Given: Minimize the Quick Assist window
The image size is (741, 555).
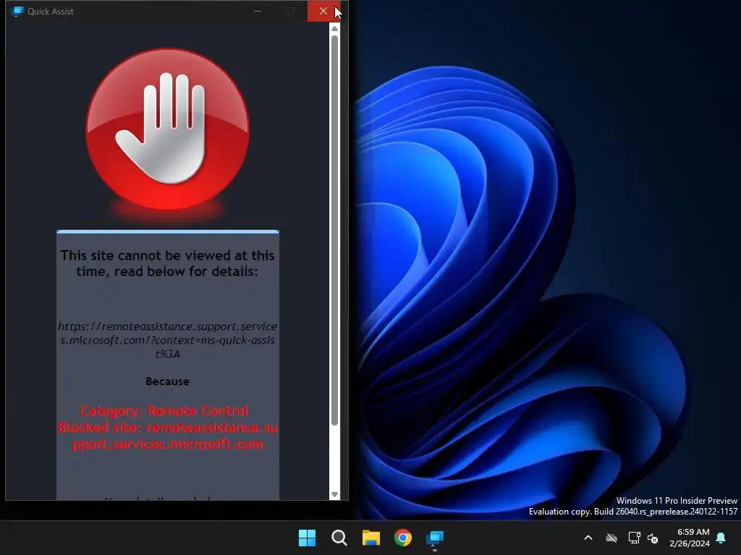Looking at the screenshot, I should tap(258, 11).
